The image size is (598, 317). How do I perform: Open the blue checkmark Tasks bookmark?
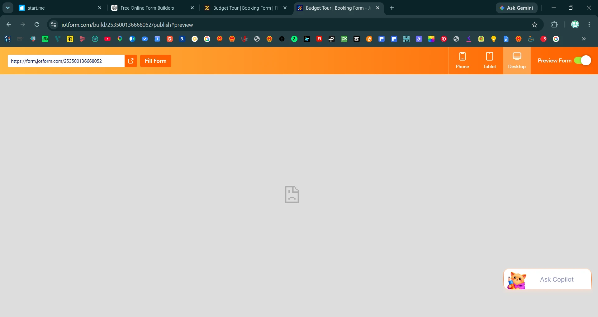145,39
